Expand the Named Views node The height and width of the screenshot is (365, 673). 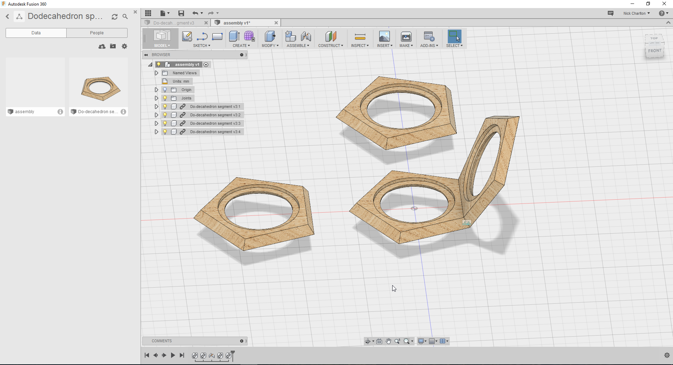tap(156, 73)
